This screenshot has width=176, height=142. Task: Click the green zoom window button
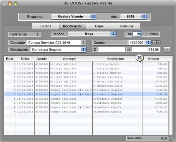coord(15,3)
